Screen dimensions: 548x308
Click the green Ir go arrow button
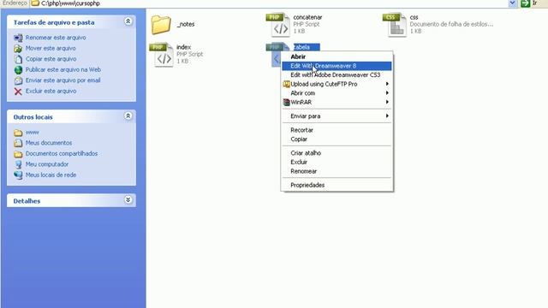point(525,3)
